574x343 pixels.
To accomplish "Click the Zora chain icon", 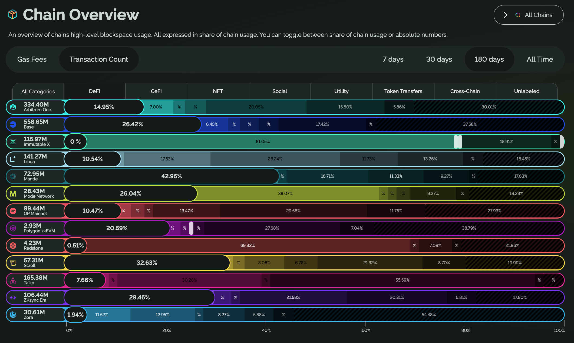I will tap(13, 315).
